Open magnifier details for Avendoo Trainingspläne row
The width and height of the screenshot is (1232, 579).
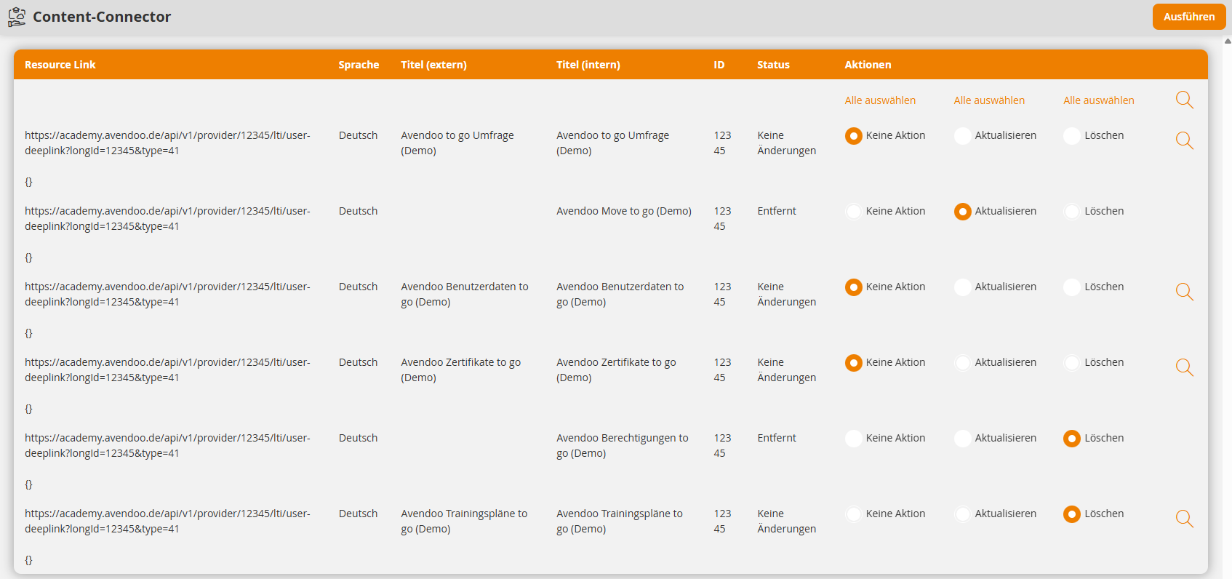click(1185, 519)
